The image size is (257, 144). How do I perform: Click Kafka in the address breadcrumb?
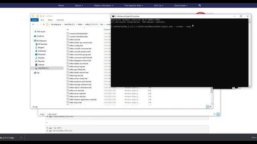[x=80, y=24]
